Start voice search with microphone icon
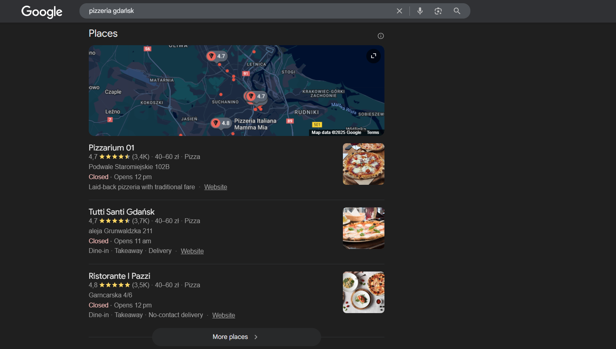 (x=420, y=11)
